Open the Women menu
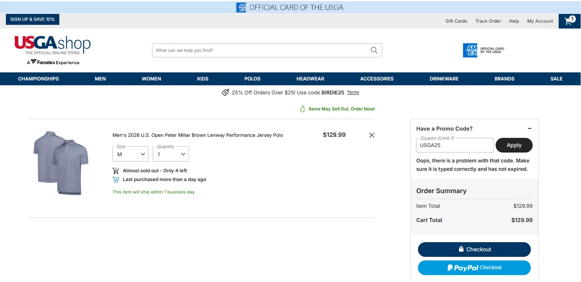The image size is (581, 282). tap(151, 79)
